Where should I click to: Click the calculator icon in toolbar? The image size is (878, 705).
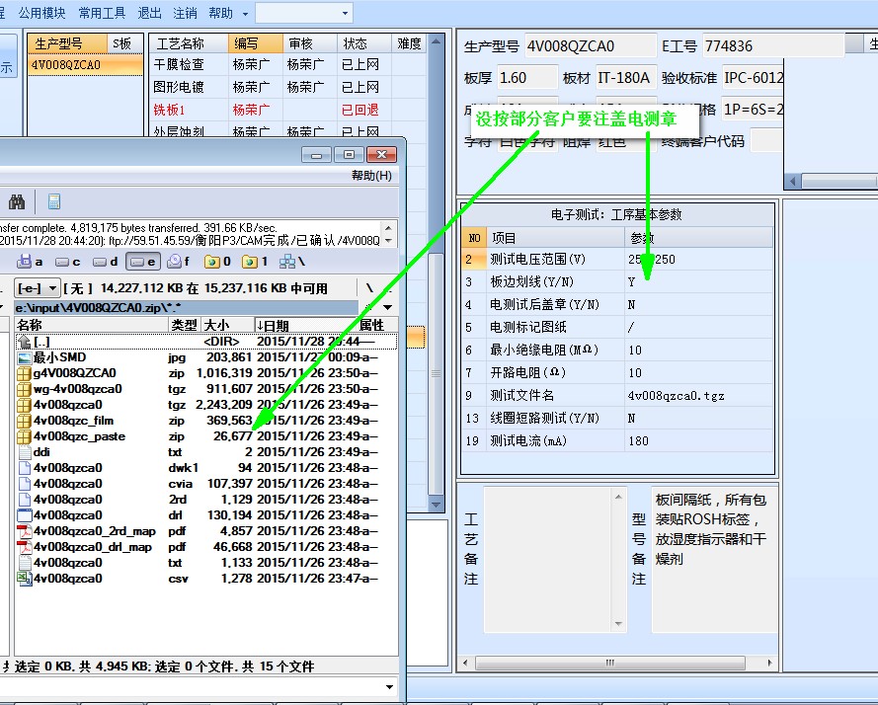point(53,202)
